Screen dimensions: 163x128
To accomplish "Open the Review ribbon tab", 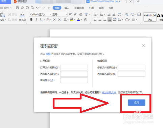I will [101, 8].
